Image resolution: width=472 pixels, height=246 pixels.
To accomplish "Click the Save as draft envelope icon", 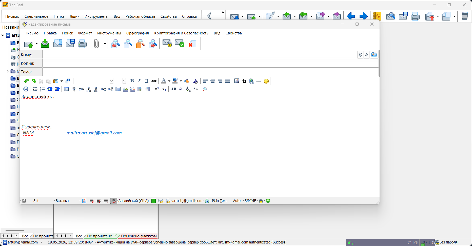I will pyautogui.click(x=58, y=44).
